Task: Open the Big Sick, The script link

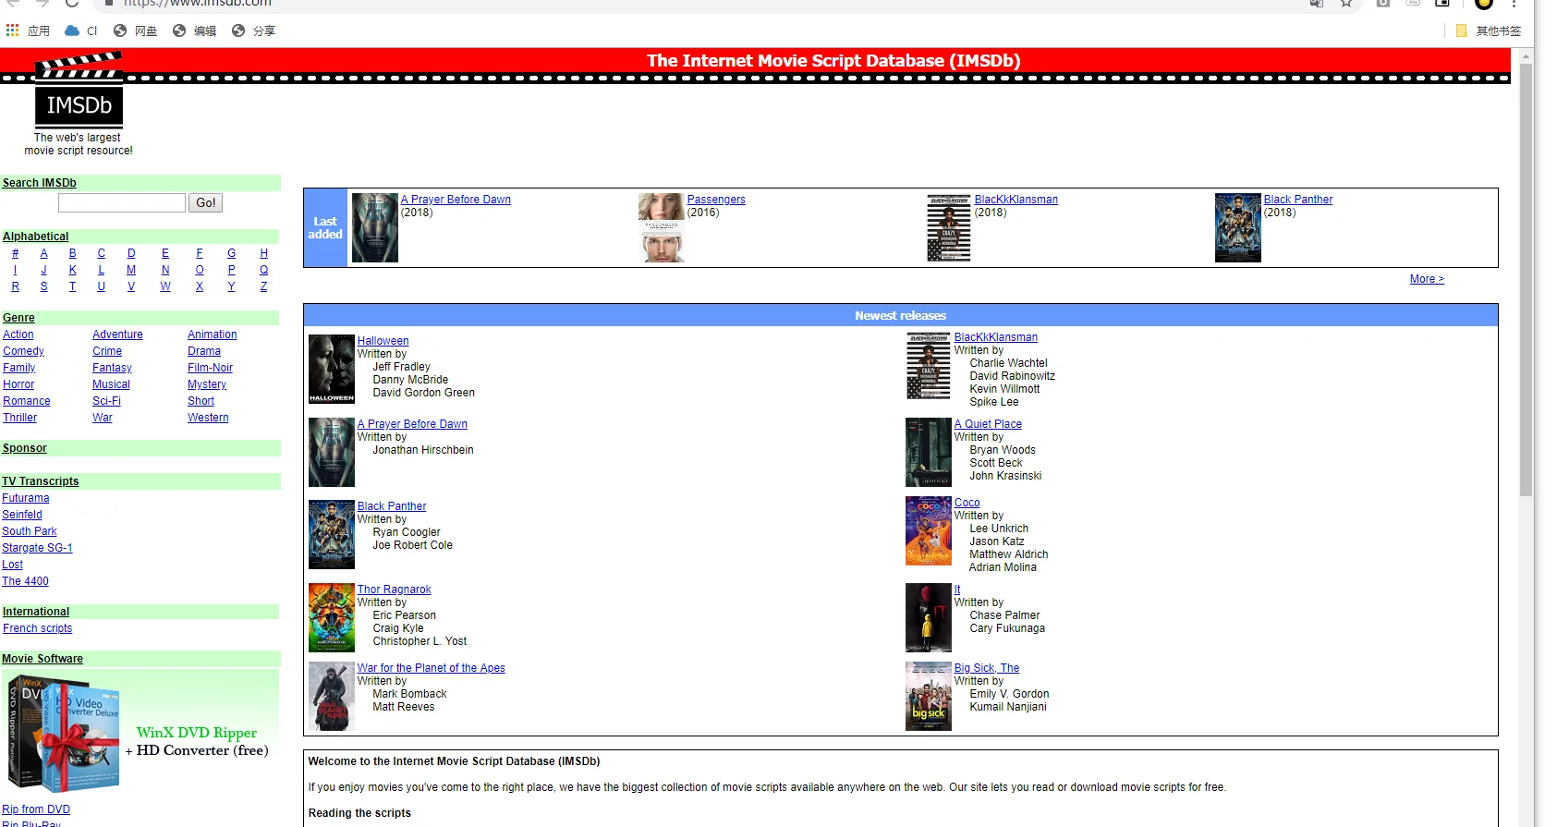Action: click(x=987, y=668)
